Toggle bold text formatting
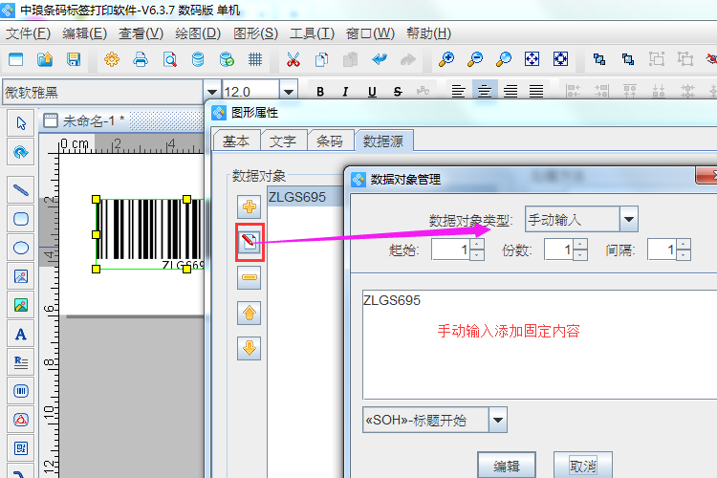Image resolution: width=717 pixels, height=478 pixels. 320,92
